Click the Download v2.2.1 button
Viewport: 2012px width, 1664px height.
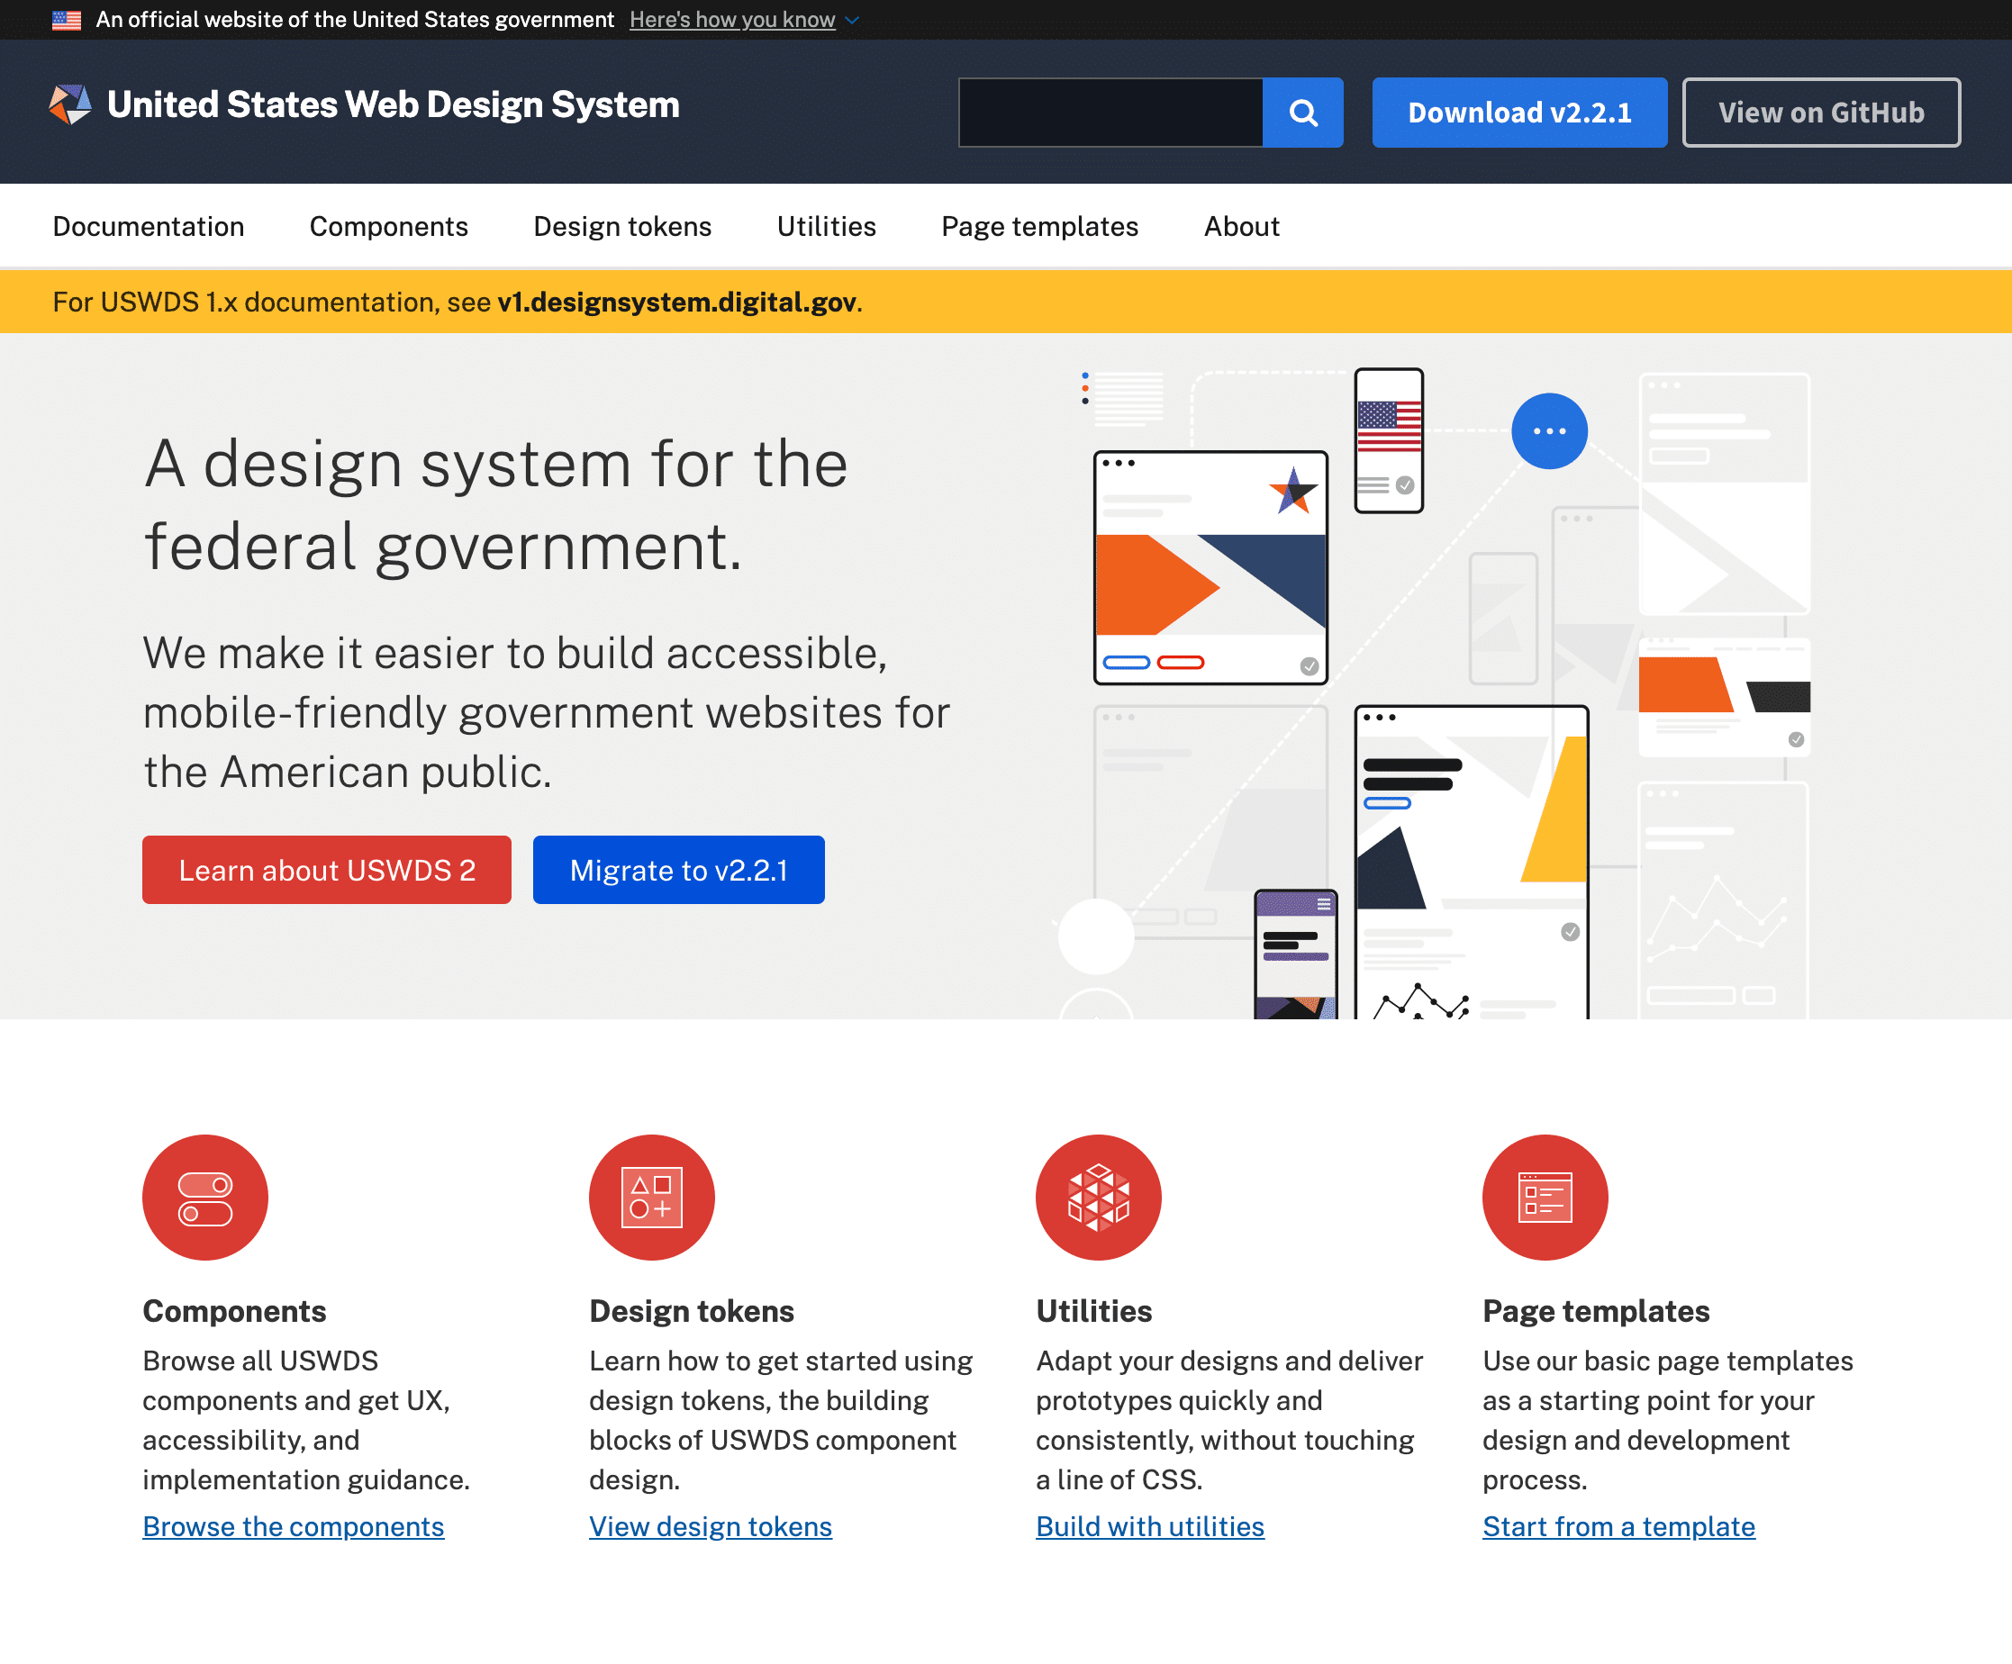point(1519,112)
